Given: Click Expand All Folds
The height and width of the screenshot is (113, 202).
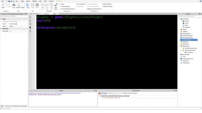Looking at the screenshot, I should click(107, 4).
